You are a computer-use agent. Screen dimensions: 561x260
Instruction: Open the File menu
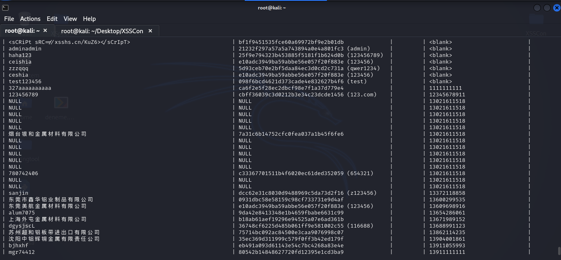[9, 19]
